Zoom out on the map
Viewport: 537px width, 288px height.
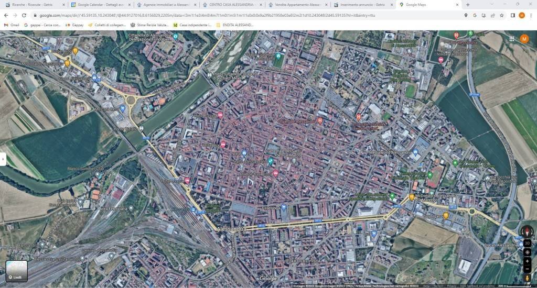point(527,269)
